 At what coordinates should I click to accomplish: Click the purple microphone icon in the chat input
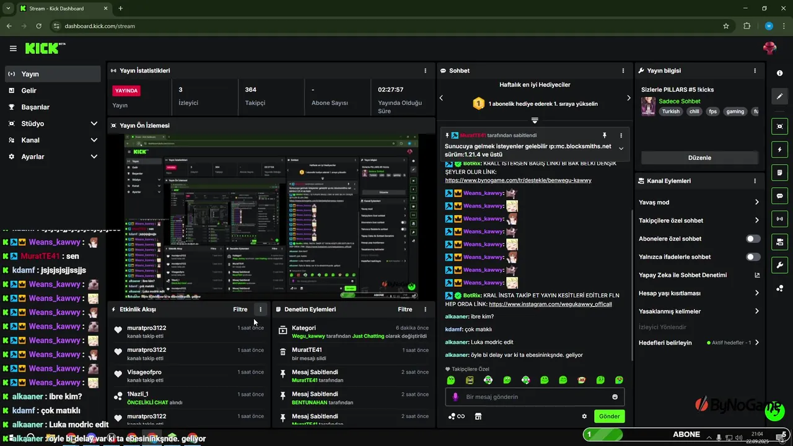click(455, 397)
